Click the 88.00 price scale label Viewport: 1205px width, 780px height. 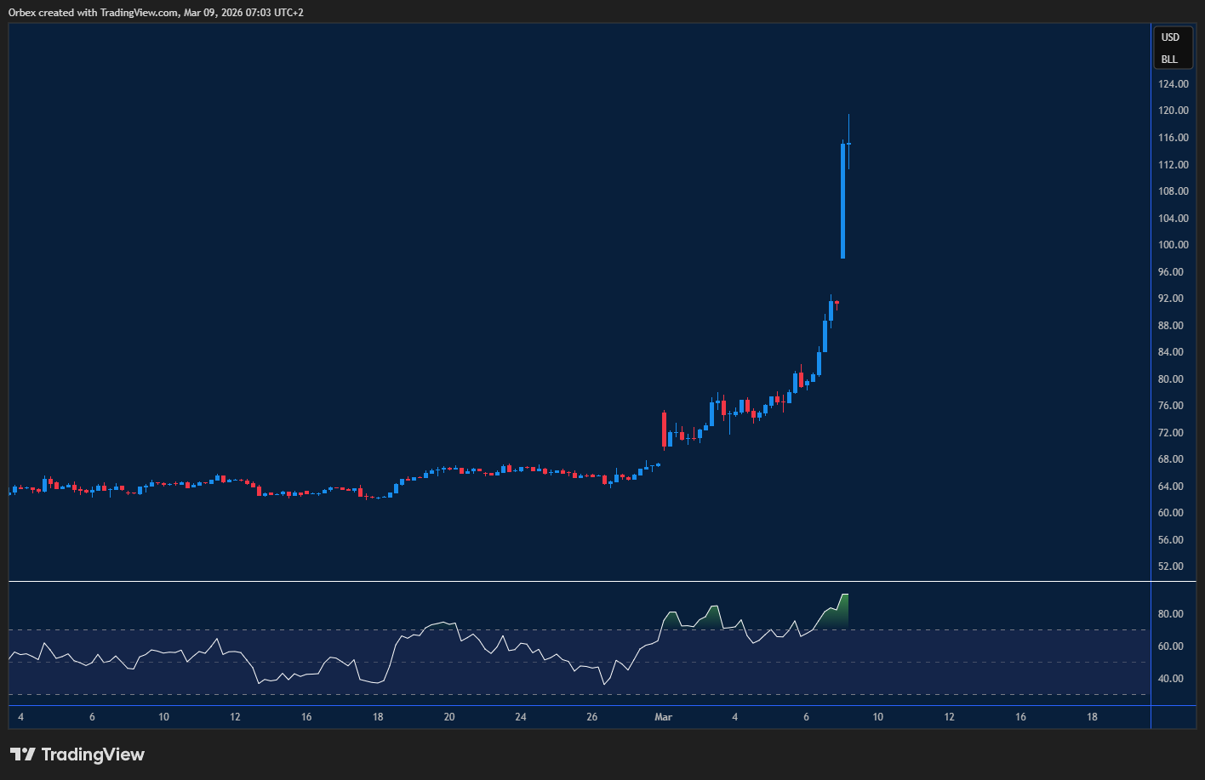click(x=1171, y=326)
